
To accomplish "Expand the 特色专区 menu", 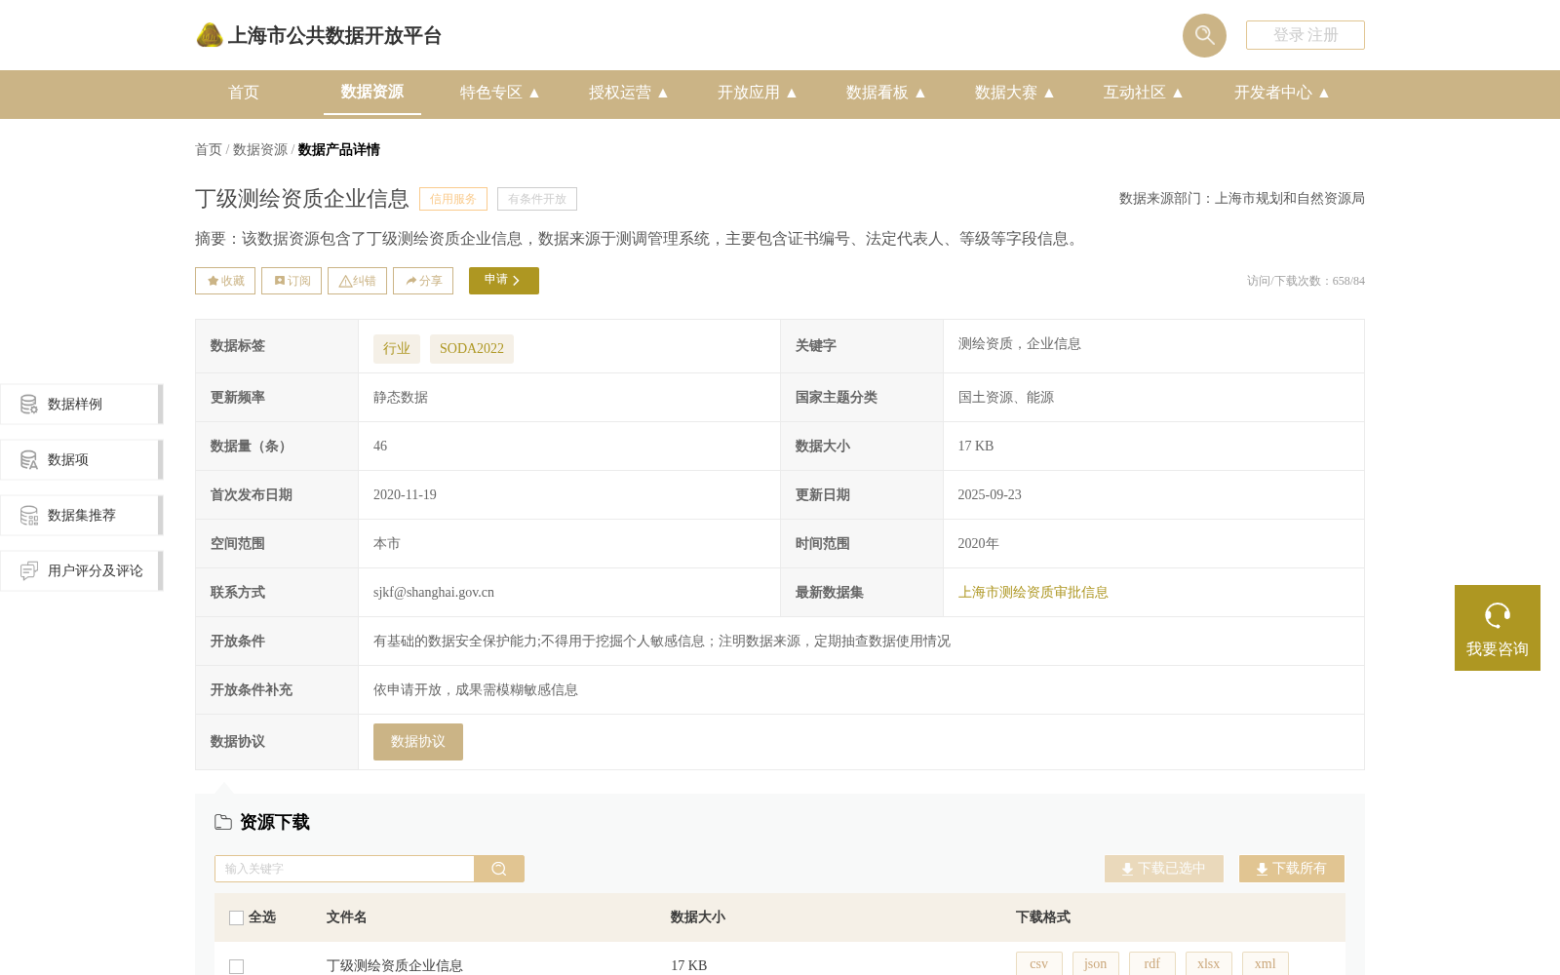I will tap(500, 93).
